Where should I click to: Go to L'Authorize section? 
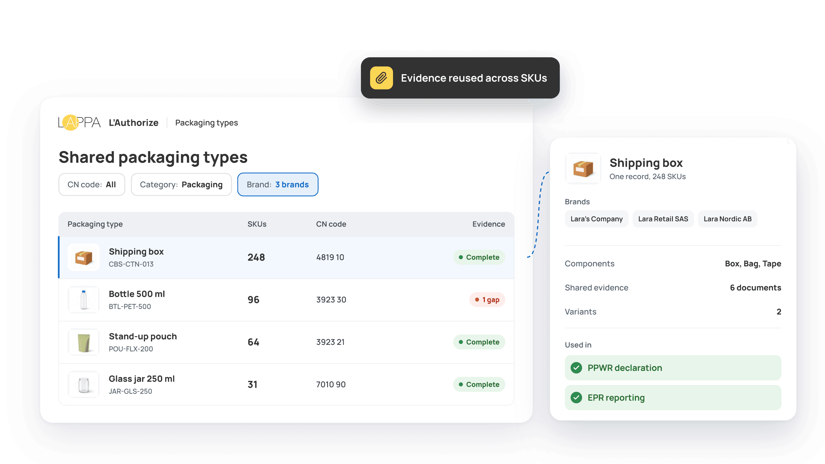click(133, 123)
